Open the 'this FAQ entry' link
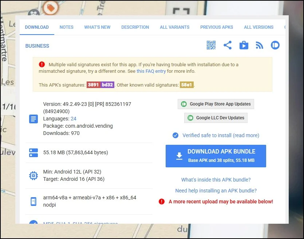Screen dimensions: 304x239 click(151, 71)
